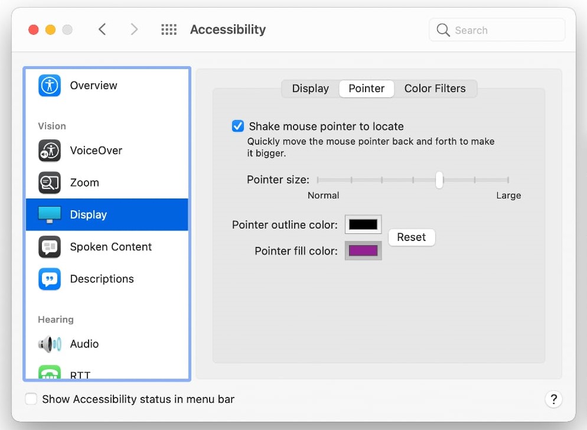Switch to the Color Filters tab
The height and width of the screenshot is (430, 587).
435,89
